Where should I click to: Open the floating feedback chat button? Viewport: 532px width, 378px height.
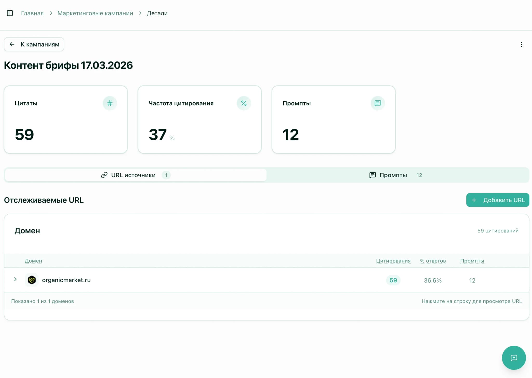[514, 358]
